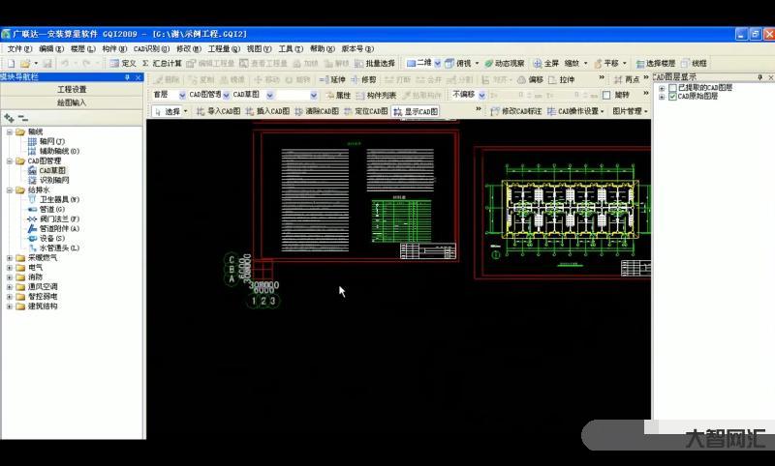The width and height of the screenshot is (775, 466).
Task: Click collapse-all icon in navigation panel
Action: point(22,118)
